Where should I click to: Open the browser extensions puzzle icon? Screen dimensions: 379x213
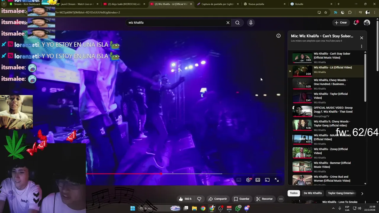pos(350,12)
